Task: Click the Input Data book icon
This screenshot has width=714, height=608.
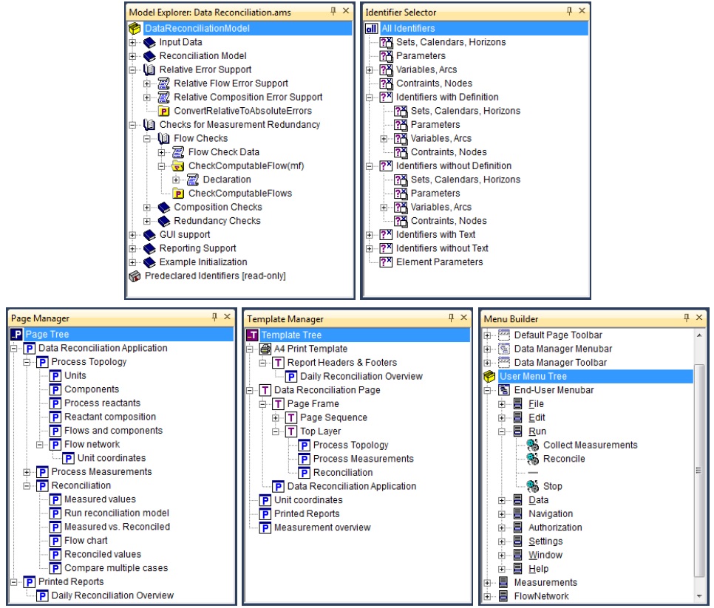Action: pyautogui.click(x=149, y=42)
